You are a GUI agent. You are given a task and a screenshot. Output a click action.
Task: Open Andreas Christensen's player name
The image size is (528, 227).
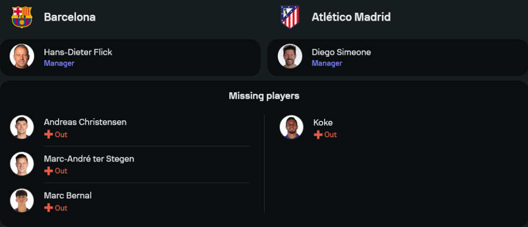(x=85, y=122)
